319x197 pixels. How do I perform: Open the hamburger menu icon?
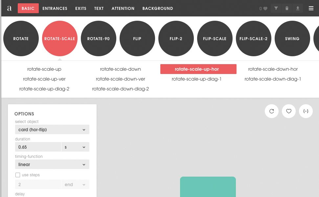(311, 8)
